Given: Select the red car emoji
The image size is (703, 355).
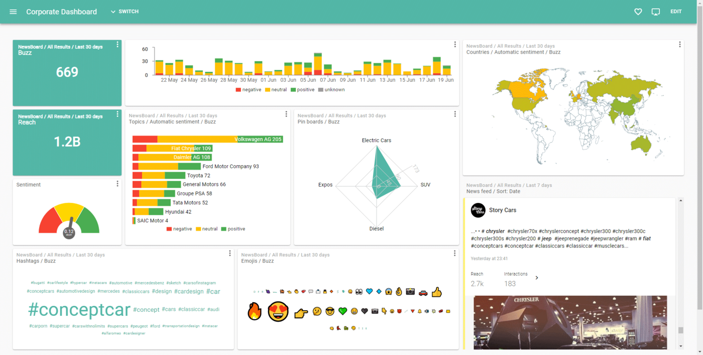Looking at the screenshot, I should [x=423, y=292].
